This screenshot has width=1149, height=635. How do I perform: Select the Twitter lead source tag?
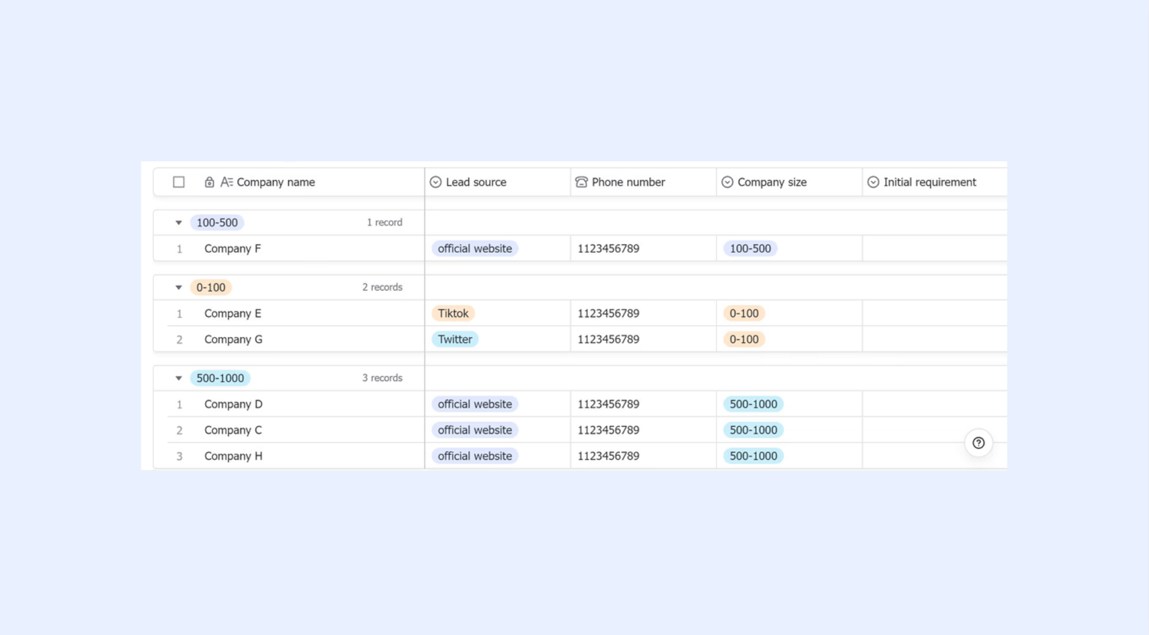click(455, 339)
